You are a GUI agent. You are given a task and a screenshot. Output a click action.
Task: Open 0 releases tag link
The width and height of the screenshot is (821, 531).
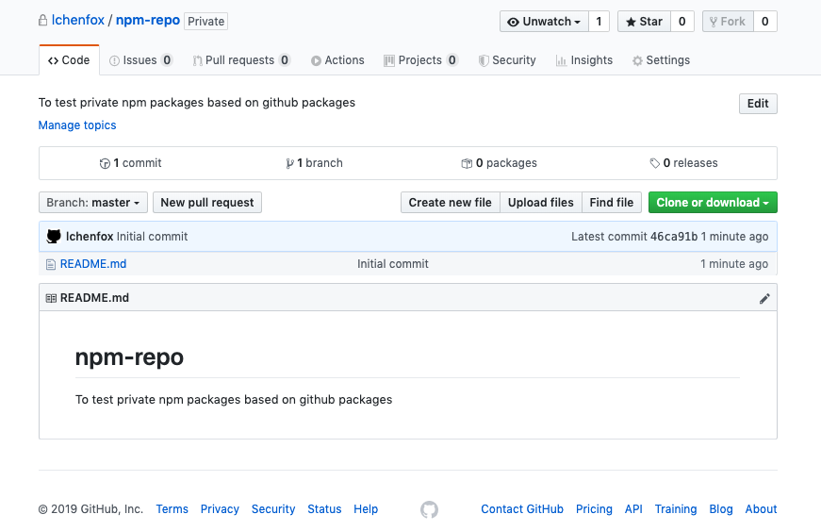683,163
